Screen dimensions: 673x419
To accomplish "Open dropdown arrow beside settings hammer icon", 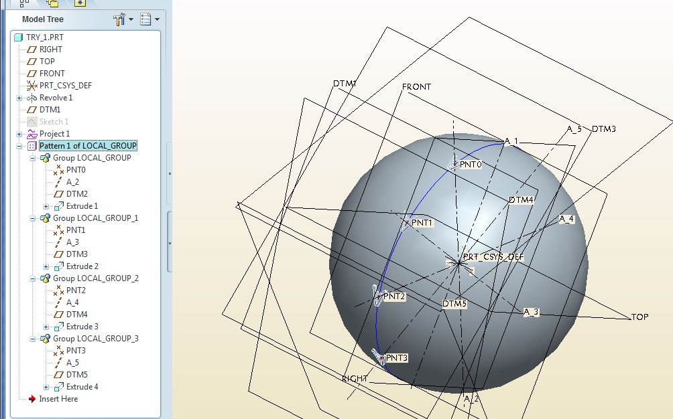I will [131, 19].
